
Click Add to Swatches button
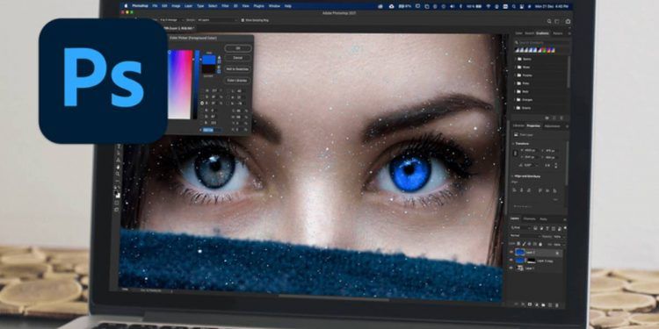(237, 68)
